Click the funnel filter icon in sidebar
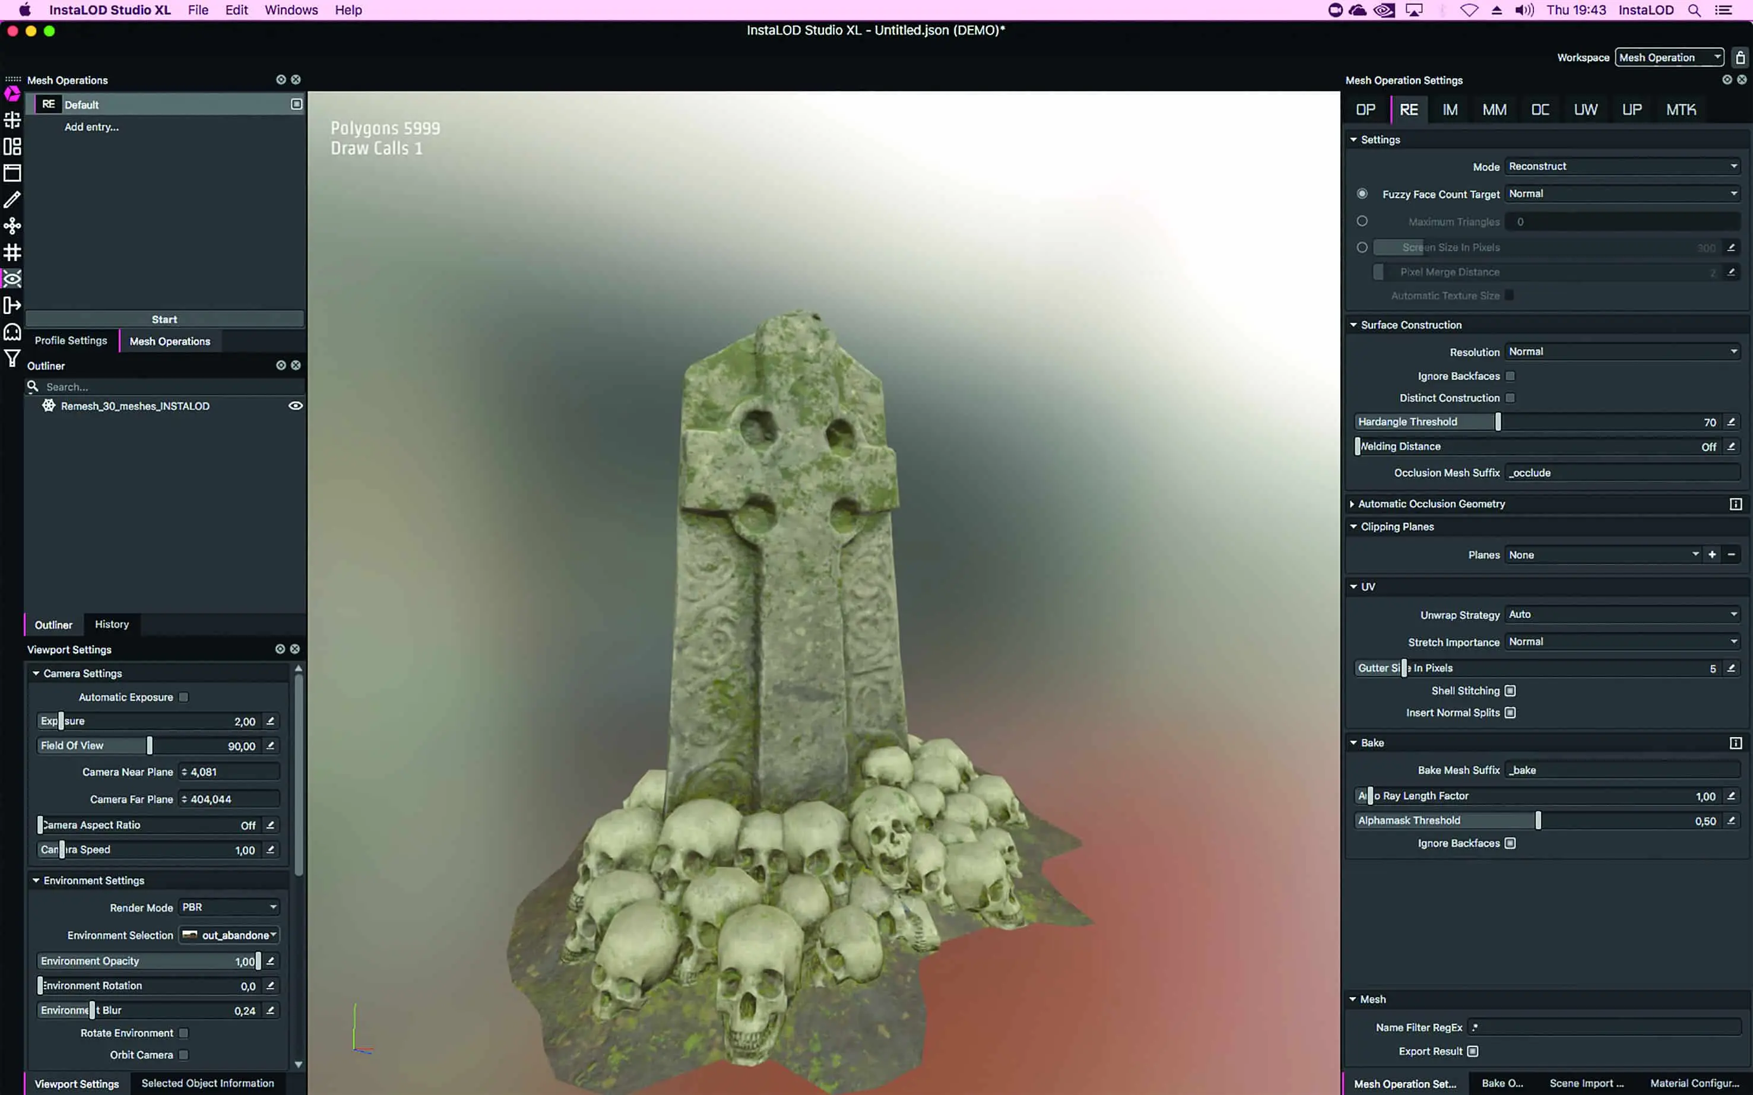 point(12,358)
